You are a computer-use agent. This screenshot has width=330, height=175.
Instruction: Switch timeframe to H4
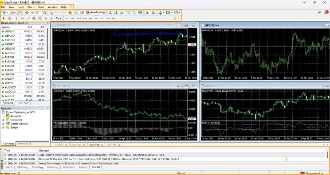tap(96, 18)
